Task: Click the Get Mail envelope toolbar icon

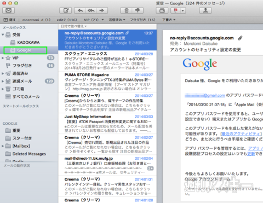Action: (8, 10)
